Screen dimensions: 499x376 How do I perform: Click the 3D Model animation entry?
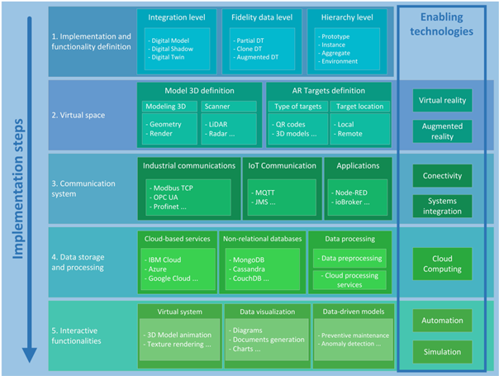(x=178, y=335)
